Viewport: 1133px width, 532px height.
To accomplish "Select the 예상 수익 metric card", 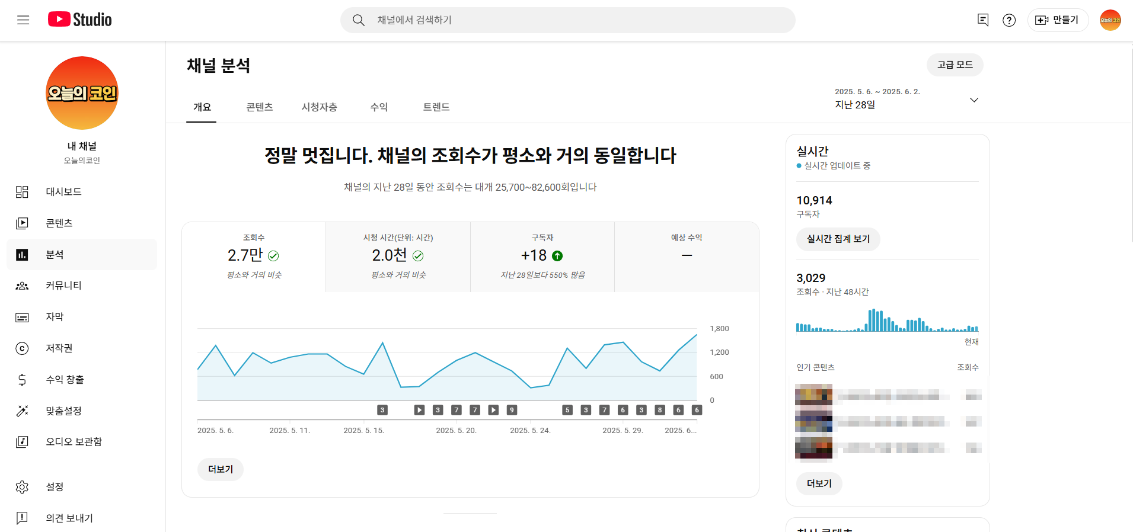I will coord(687,257).
